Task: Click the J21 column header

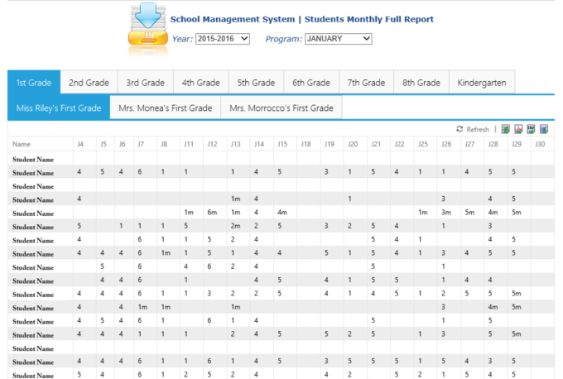Action: coord(376,144)
